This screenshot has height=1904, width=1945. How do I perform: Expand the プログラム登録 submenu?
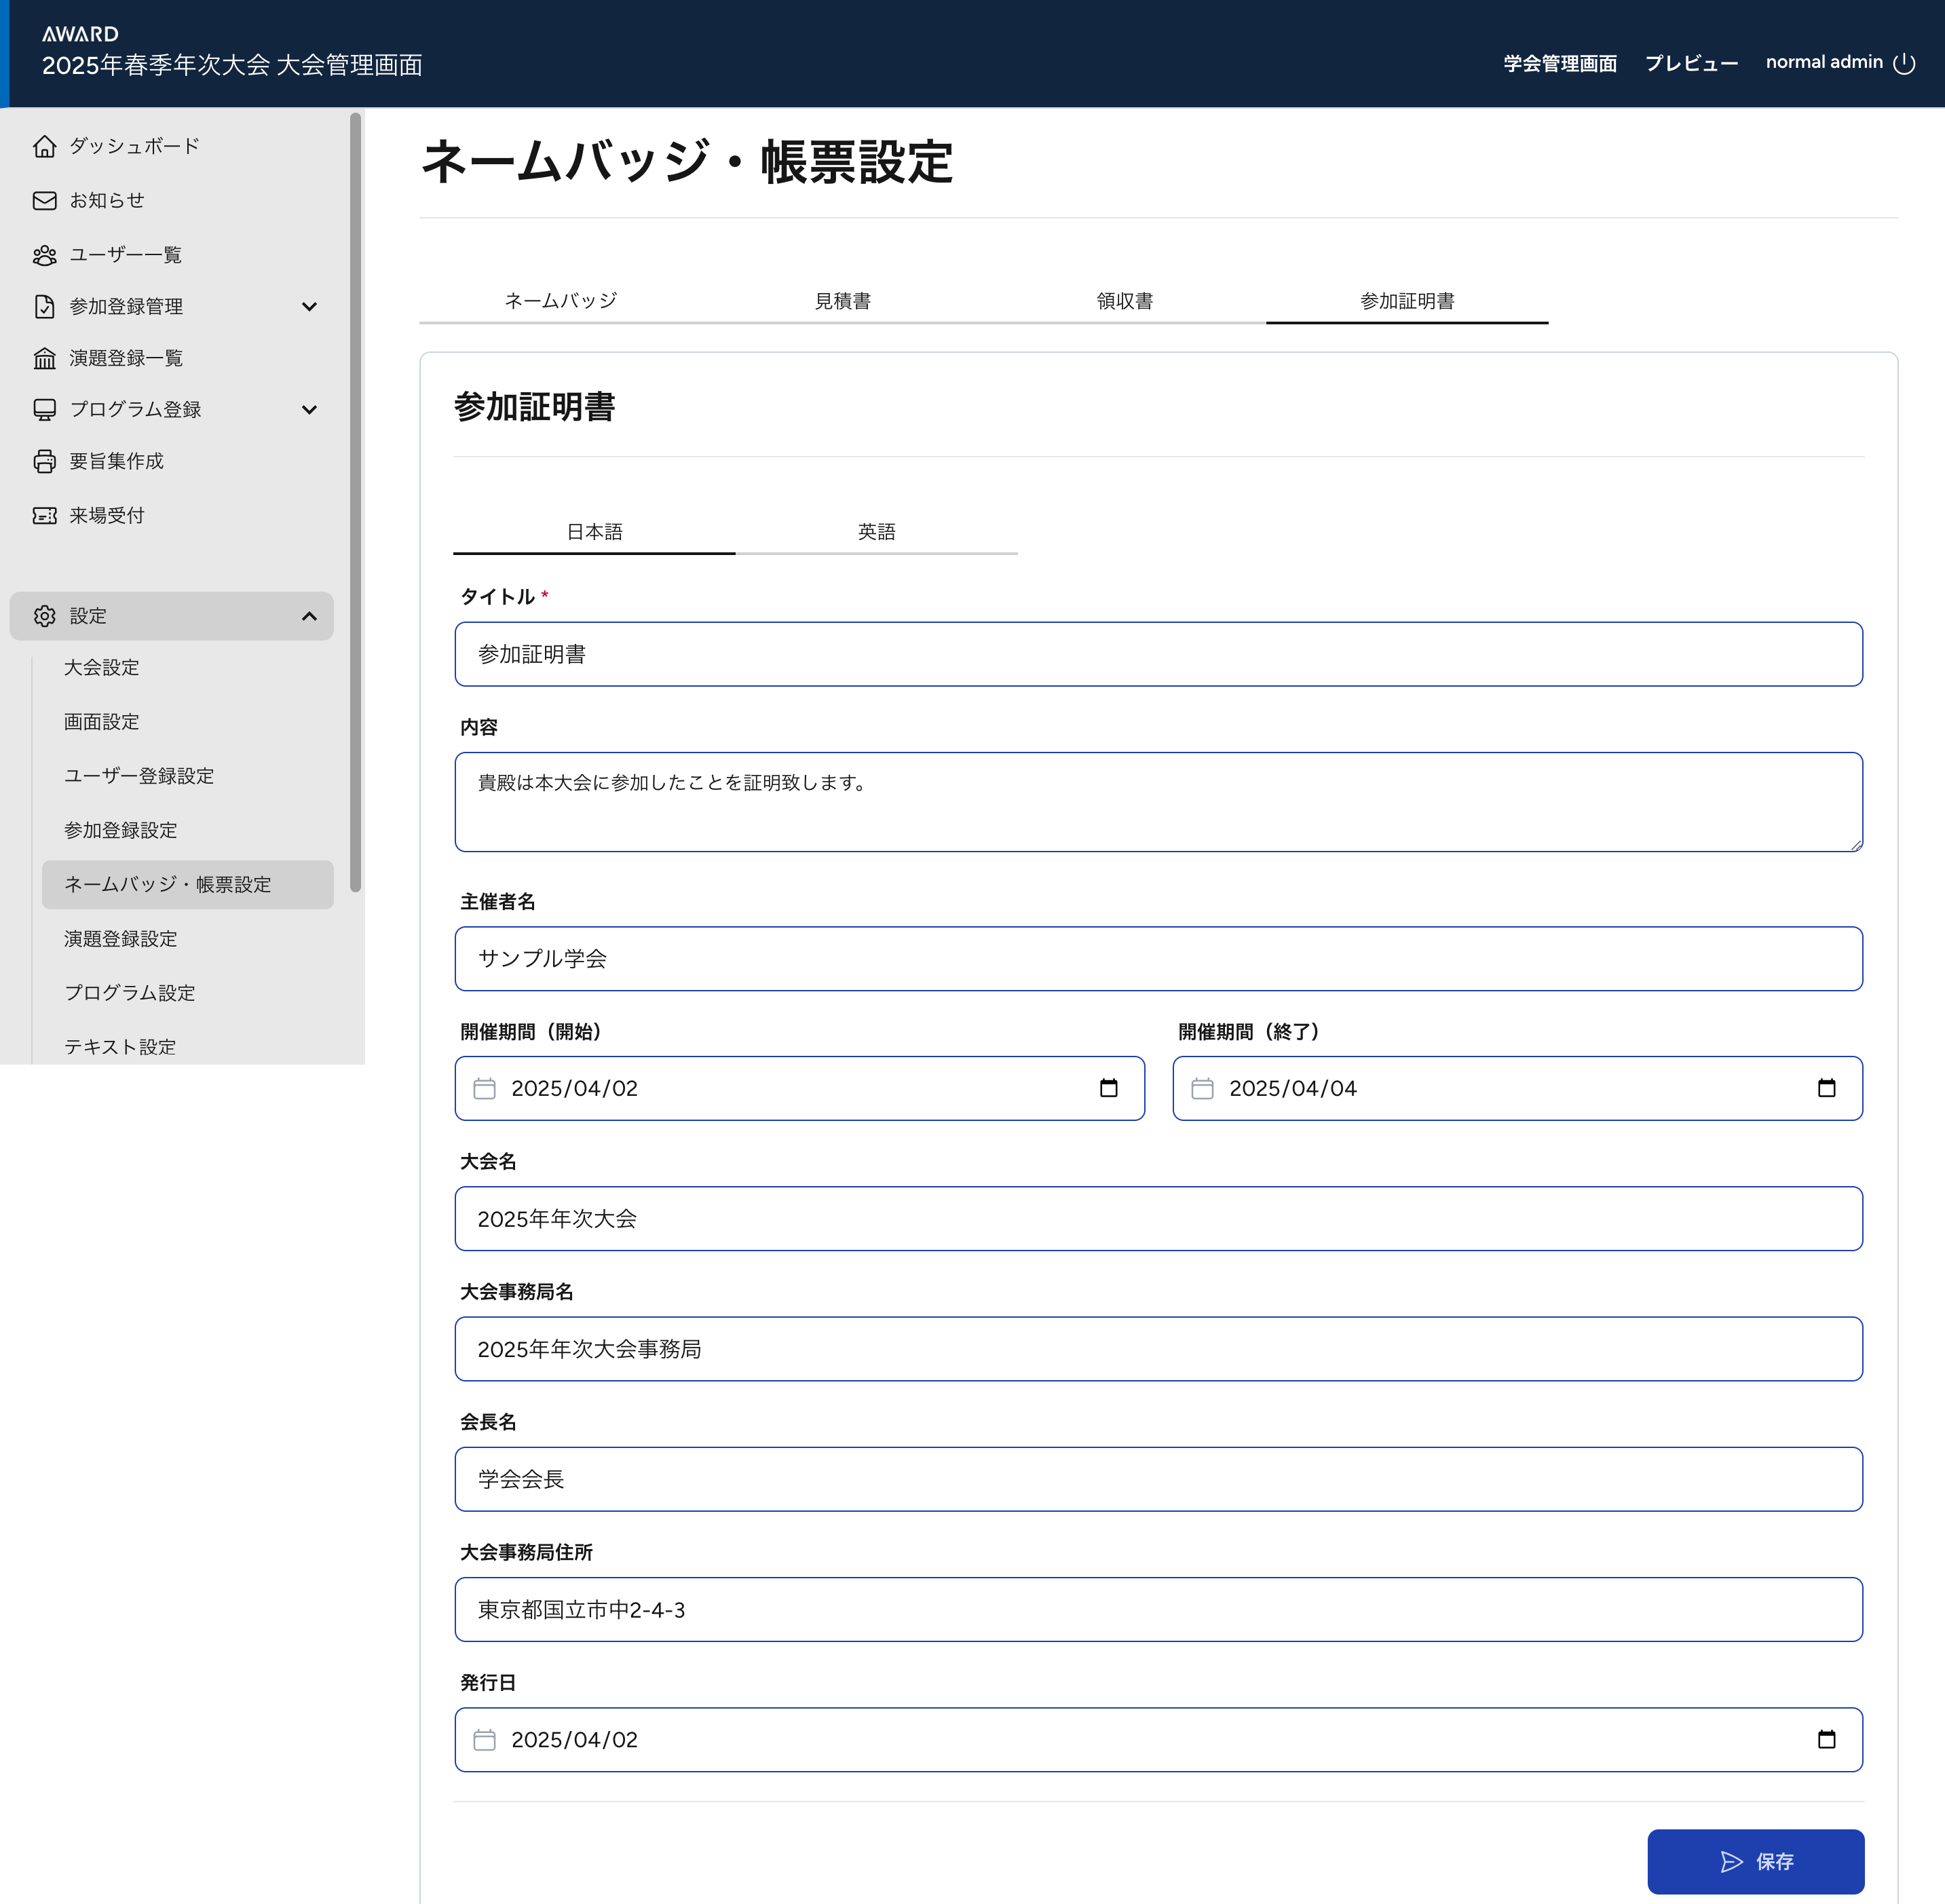point(309,410)
